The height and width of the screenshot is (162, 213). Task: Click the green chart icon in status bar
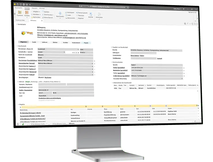coord(23,124)
